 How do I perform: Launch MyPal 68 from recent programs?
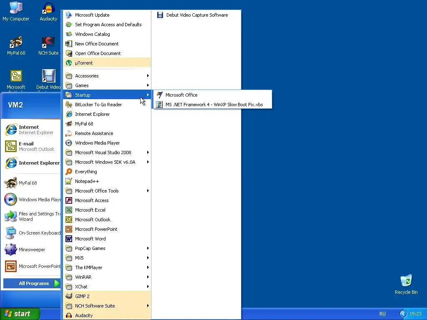[x=32, y=183]
